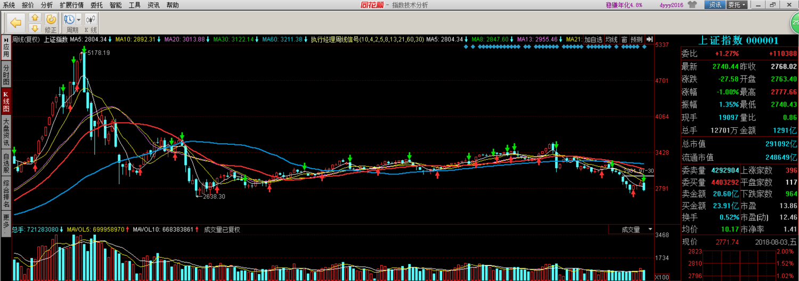799x281 pixels.
Task: Open the 报价 menu
Action: coord(28,5)
